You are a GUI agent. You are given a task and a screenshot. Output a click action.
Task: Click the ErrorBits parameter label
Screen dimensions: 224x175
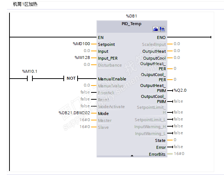157,154
